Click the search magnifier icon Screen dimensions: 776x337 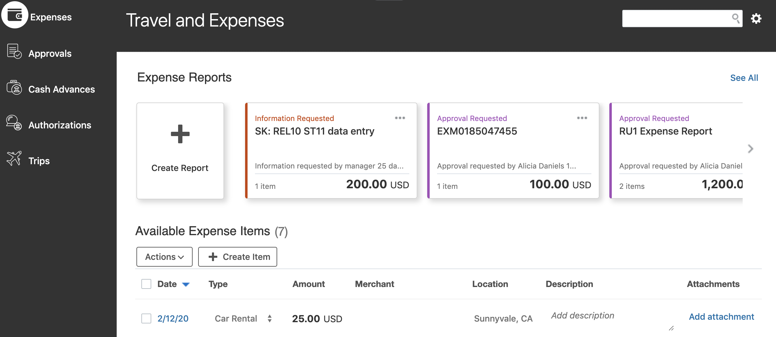[x=736, y=18]
